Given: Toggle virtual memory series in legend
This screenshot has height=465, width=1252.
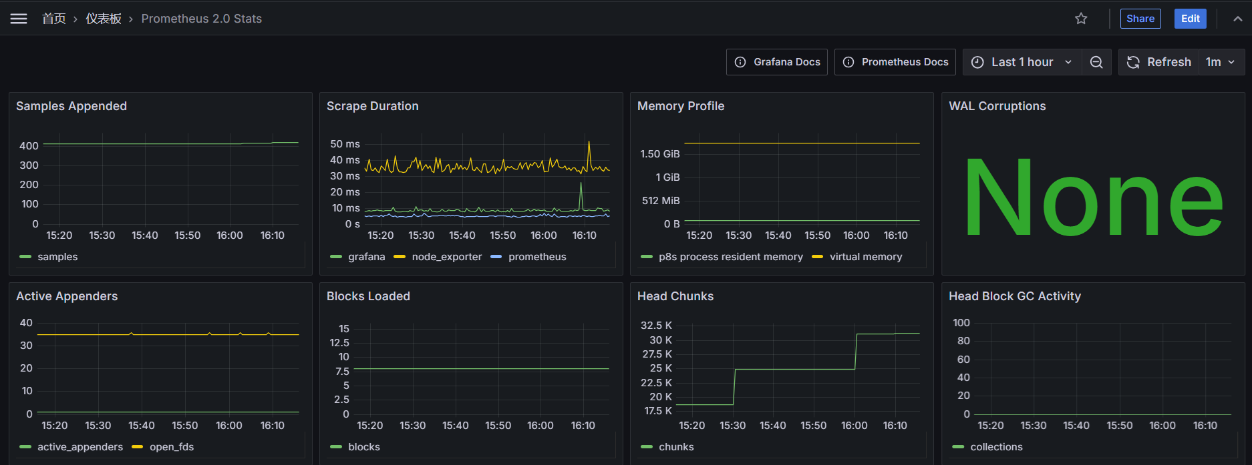Looking at the screenshot, I should point(866,257).
